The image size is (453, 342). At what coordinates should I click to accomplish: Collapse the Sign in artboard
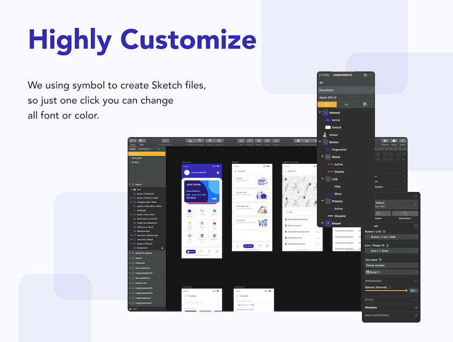pyautogui.click(x=130, y=184)
